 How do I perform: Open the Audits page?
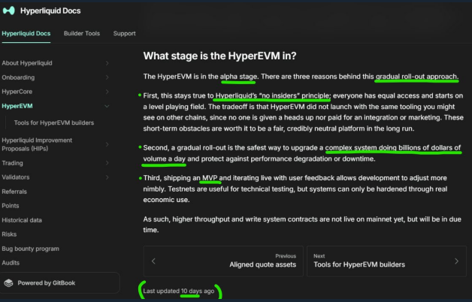tap(11, 263)
